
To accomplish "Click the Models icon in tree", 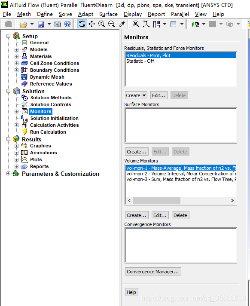I will 24,49.
